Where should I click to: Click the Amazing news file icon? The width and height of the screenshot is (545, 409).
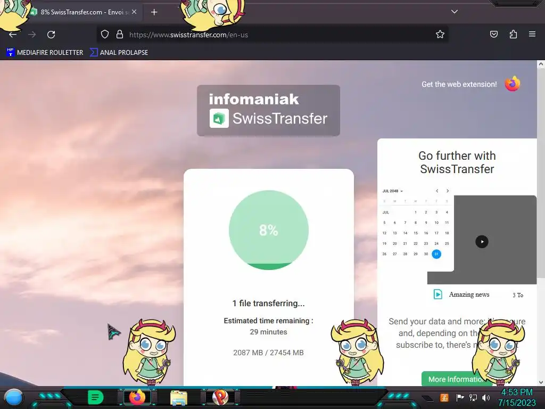click(x=438, y=294)
